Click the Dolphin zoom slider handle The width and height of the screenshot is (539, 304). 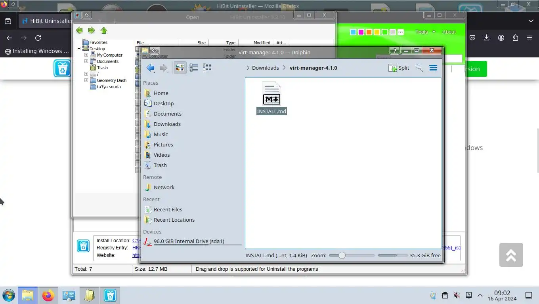pyautogui.click(x=342, y=255)
